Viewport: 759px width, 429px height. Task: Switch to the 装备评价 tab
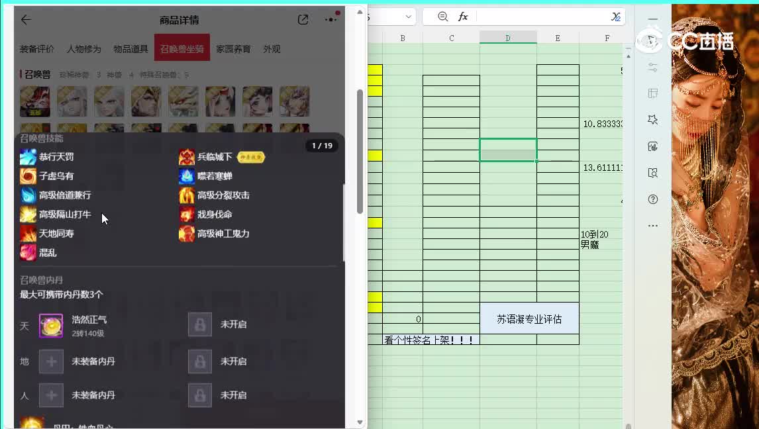click(x=37, y=49)
